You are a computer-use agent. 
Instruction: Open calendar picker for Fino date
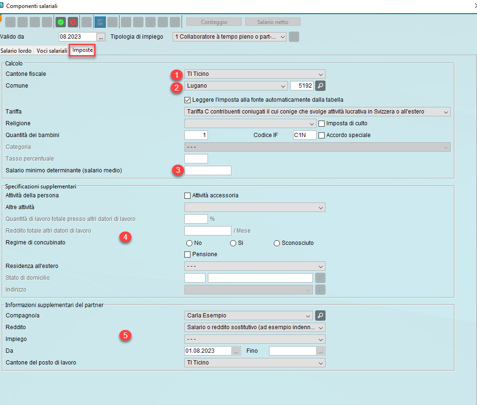pyautogui.click(x=320, y=351)
